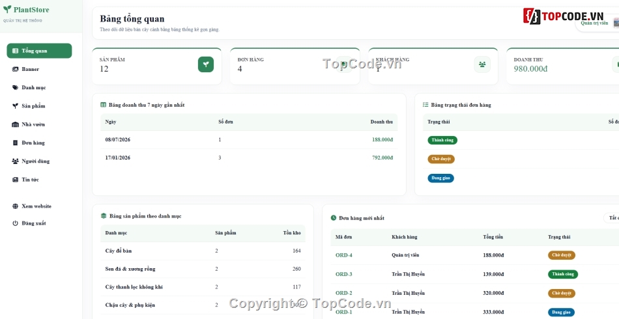The height and width of the screenshot is (319, 619).
Task: Click total 333.000đ in orders table
Action: 493,312
